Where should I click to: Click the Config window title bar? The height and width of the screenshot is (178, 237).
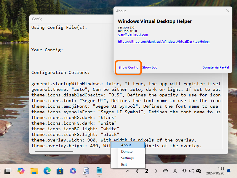[x=71, y=19]
